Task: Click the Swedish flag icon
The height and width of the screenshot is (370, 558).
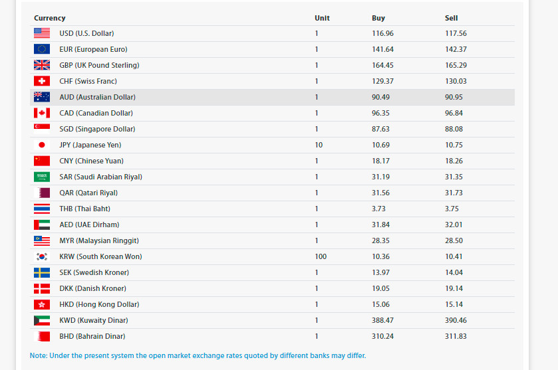Action: [x=42, y=272]
